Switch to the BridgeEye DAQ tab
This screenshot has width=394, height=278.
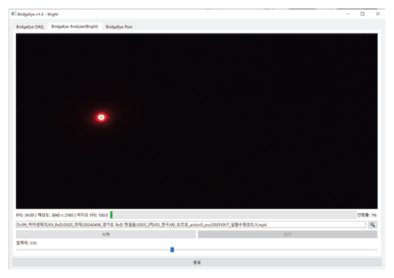point(30,27)
